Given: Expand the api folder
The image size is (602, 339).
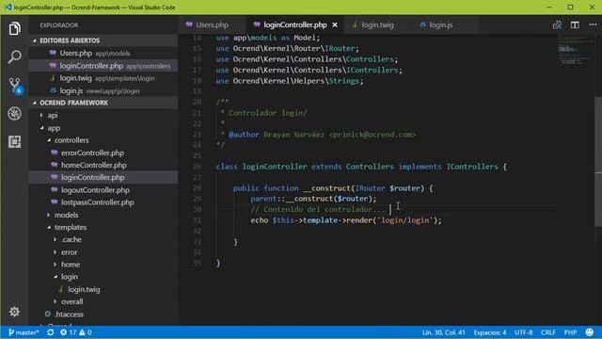Looking at the screenshot, I should click(x=103, y=115).
